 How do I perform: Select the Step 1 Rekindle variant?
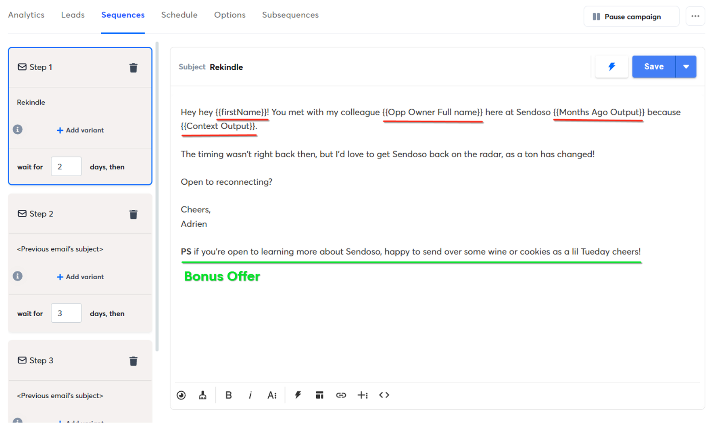pyautogui.click(x=31, y=102)
